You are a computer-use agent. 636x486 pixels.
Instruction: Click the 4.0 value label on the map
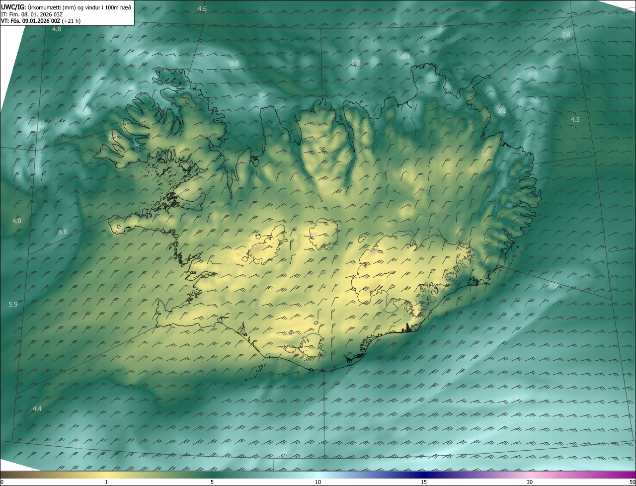17,221
